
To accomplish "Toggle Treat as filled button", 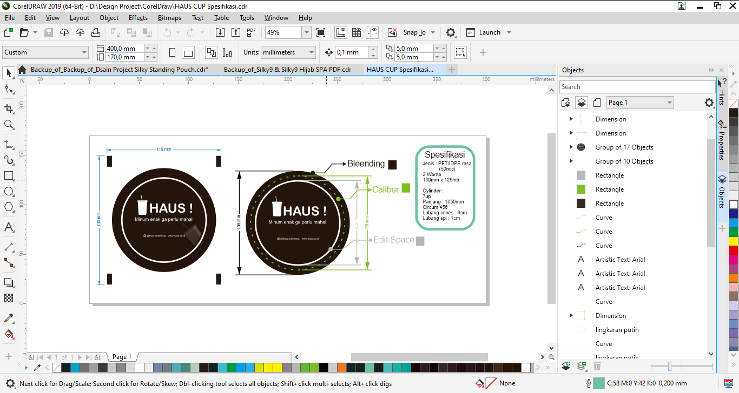I will 460,52.
